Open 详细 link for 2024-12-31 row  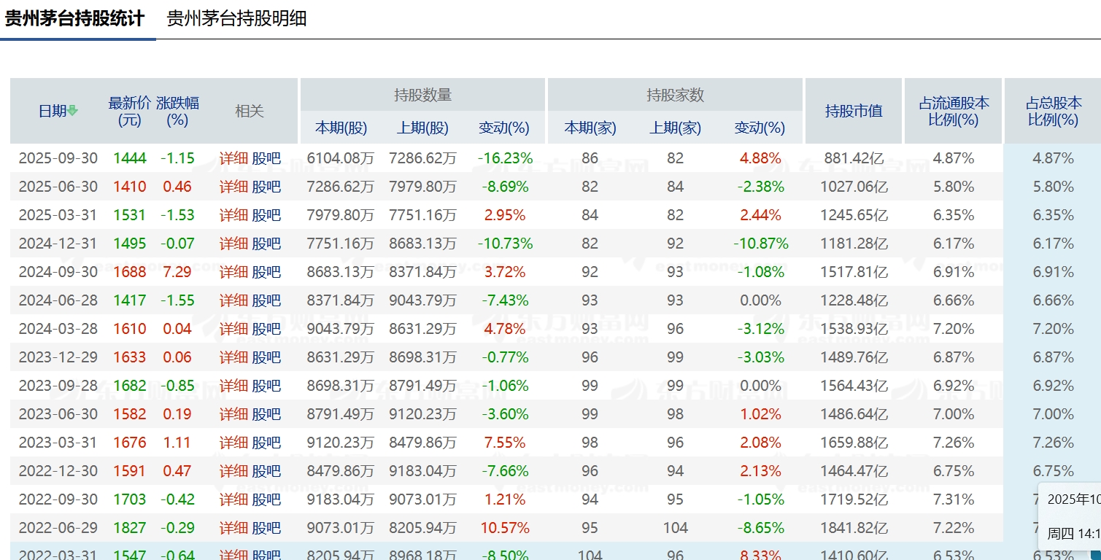(233, 244)
